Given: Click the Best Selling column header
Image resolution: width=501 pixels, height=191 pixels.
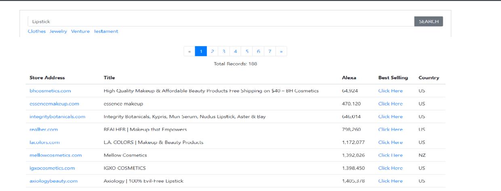Looking at the screenshot, I should [x=393, y=78].
